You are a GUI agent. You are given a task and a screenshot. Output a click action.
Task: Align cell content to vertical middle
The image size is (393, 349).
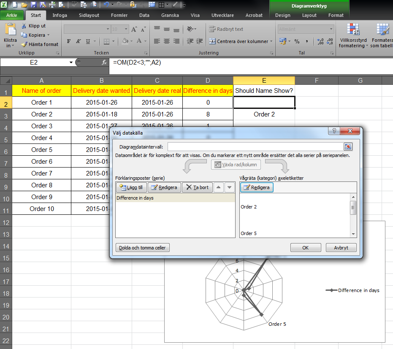pos(167,29)
